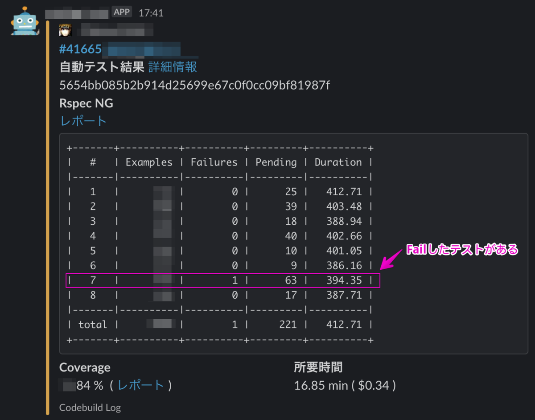
Task: Click the commit hash starting with 5654bb085b
Action: (194, 85)
